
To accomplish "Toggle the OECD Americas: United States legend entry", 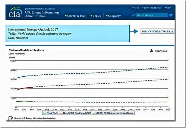I will (x=113, y=113).
